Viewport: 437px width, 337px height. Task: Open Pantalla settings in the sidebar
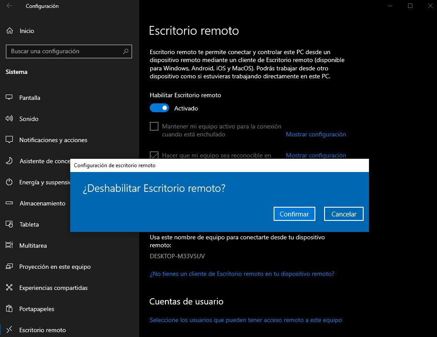9,98
